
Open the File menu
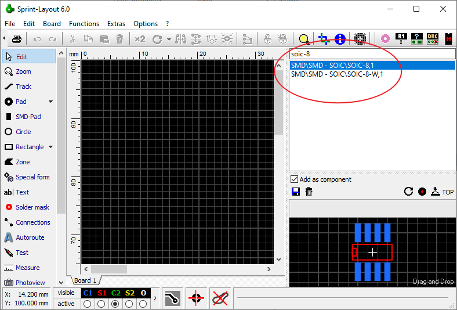[10, 24]
